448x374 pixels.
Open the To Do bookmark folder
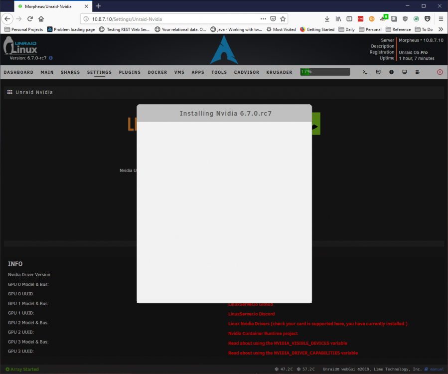(x=424, y=29)
